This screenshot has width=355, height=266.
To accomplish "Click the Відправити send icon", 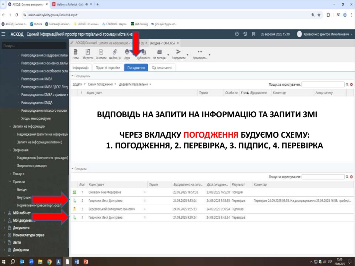I will click(179, 52).
